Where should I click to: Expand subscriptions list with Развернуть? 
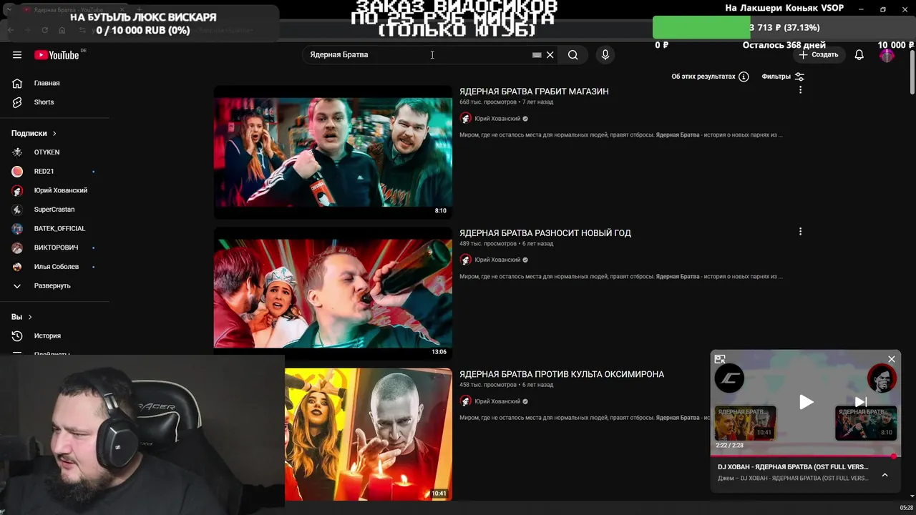point(52,286)
